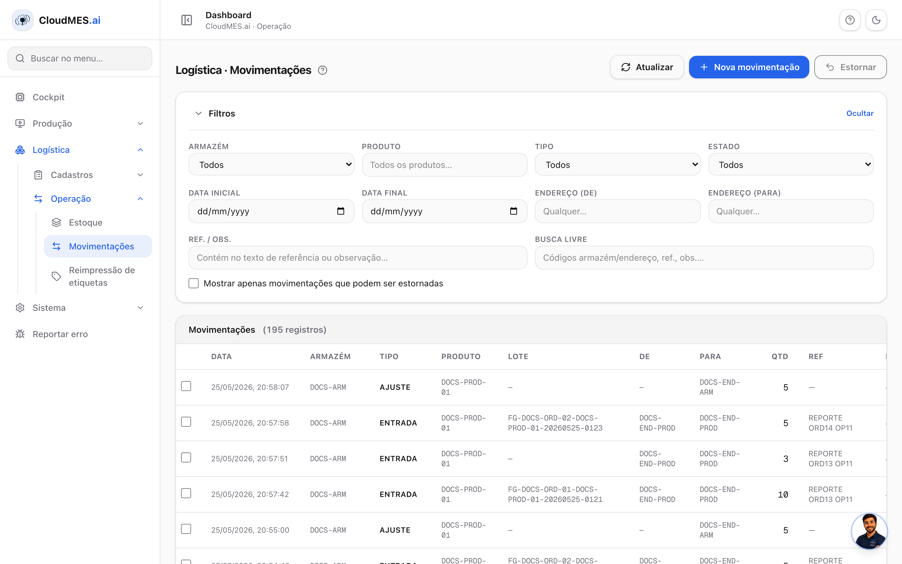Click the Nova movimentação button
This screenshot has width=902, height=564.
(x=749, y=67)
